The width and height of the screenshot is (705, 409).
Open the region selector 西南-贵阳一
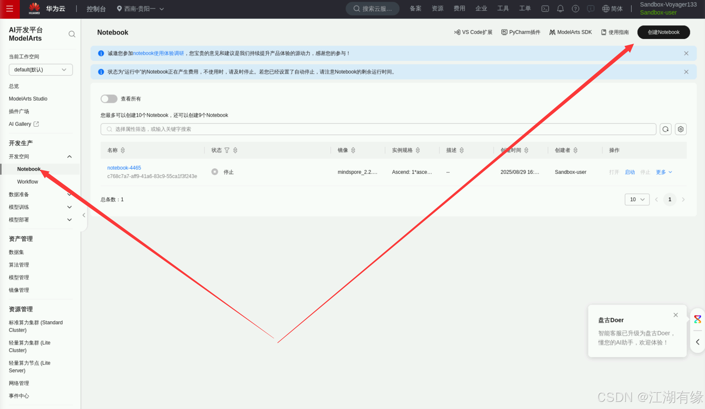tap(140, 9)
